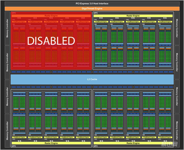Screen dimensions: 184x150
Task: Select the bottommost Memory Controller on the right side
Action: pyautogui.click(x=177, y=130)
